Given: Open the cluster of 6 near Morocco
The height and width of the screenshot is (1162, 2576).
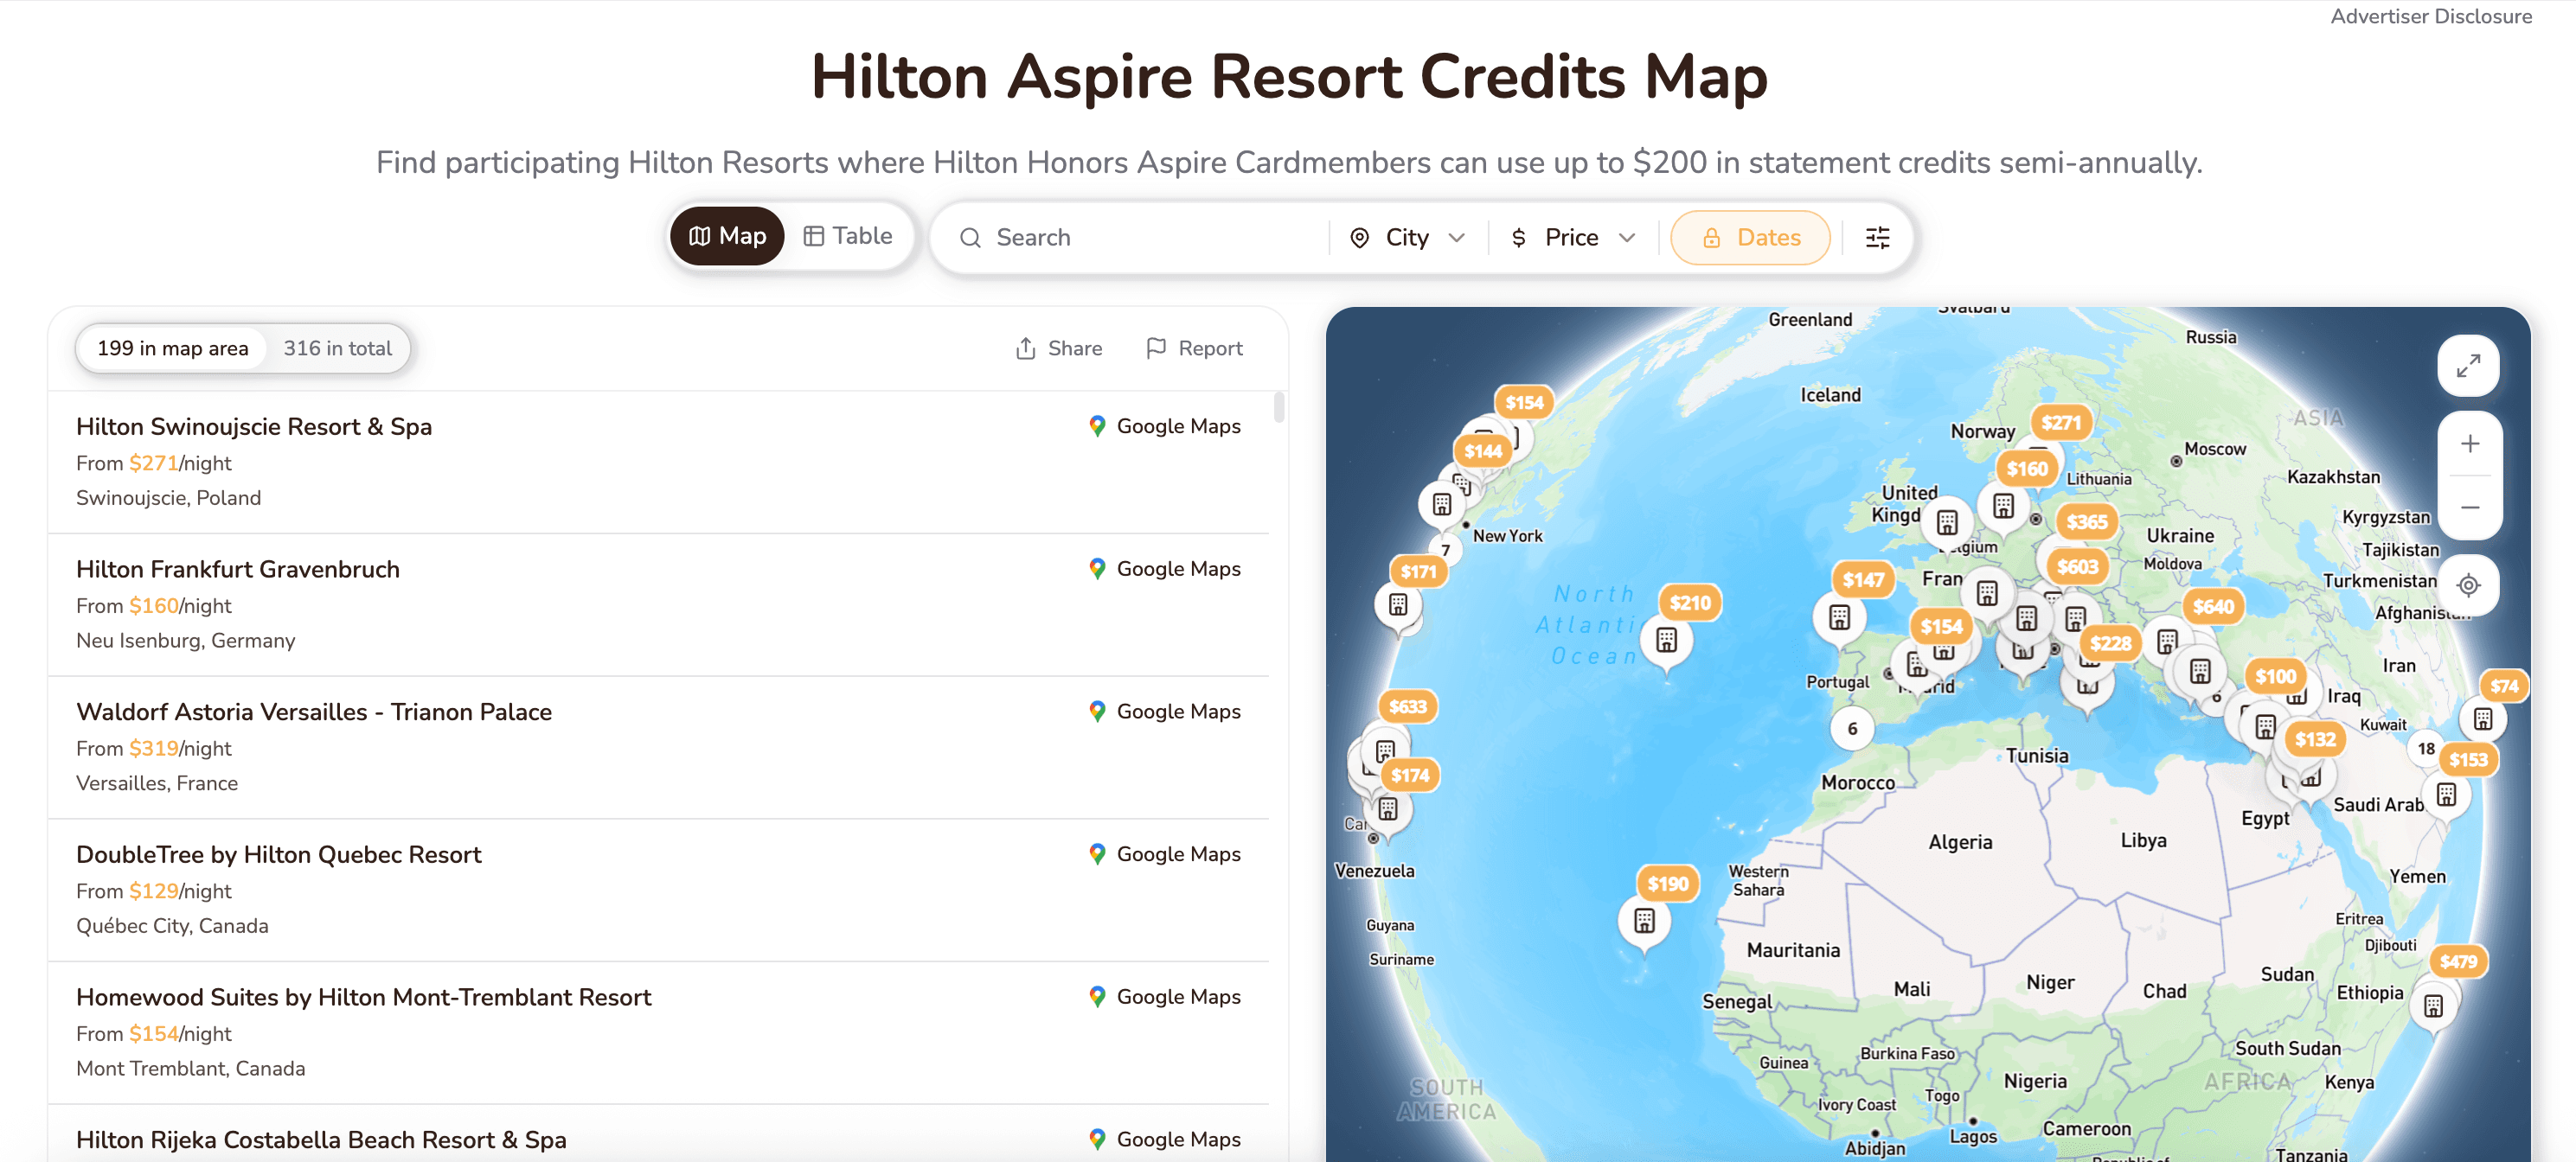Looking at the screenshot, I should click(1852, 728).
